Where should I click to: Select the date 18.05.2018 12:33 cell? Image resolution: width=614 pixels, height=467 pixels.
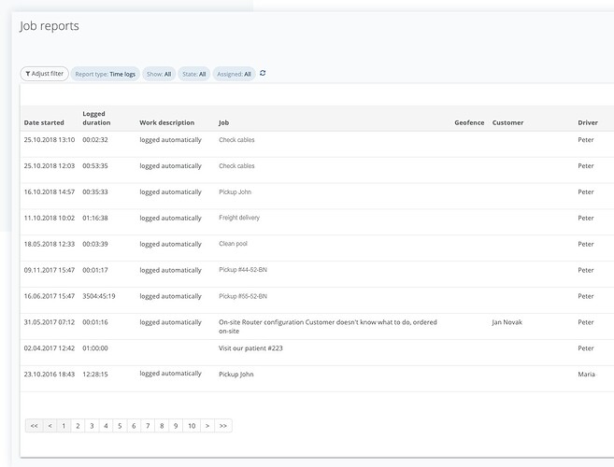[x=49, y=244]
